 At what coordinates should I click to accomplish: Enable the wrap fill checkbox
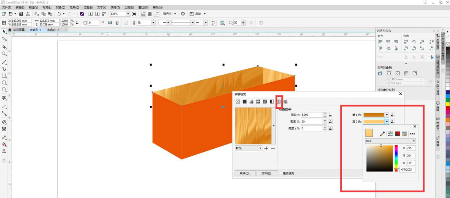pos(280,173)
